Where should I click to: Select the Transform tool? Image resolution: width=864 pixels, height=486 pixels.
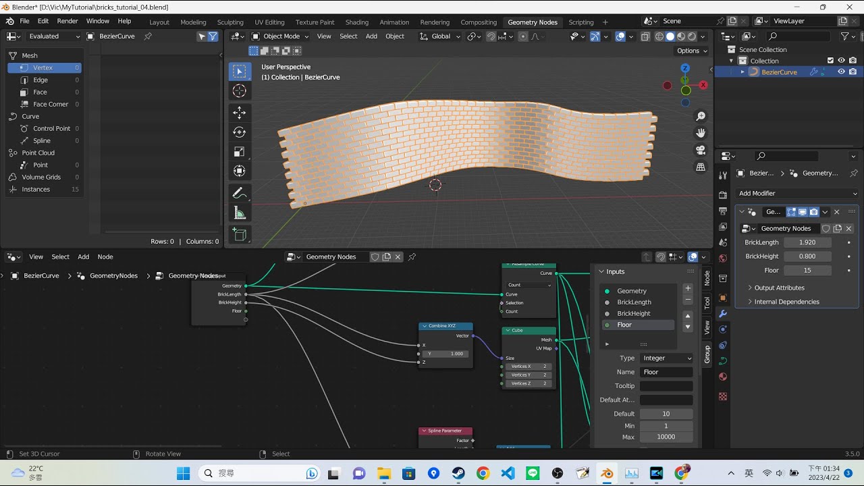point(239,171)
